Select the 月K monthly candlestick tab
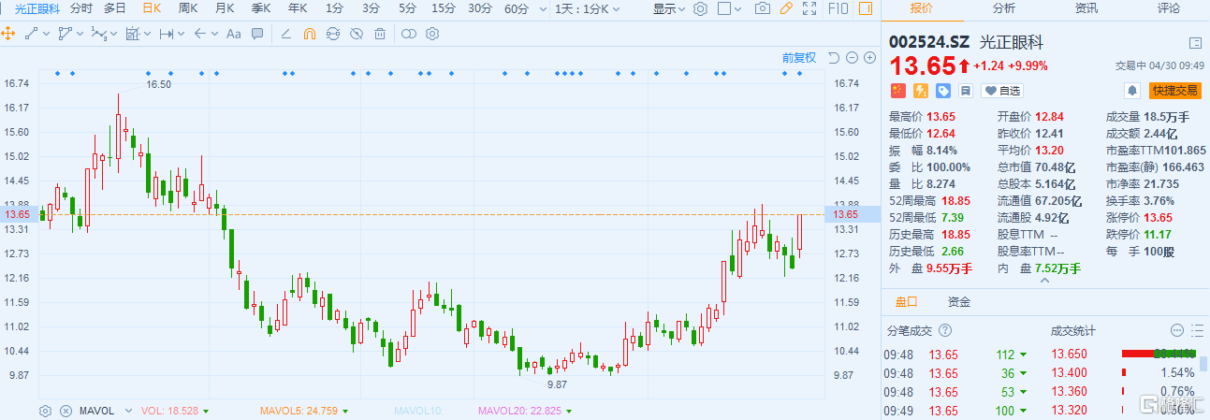This screenshot has width=1210, height=420. 225,8
